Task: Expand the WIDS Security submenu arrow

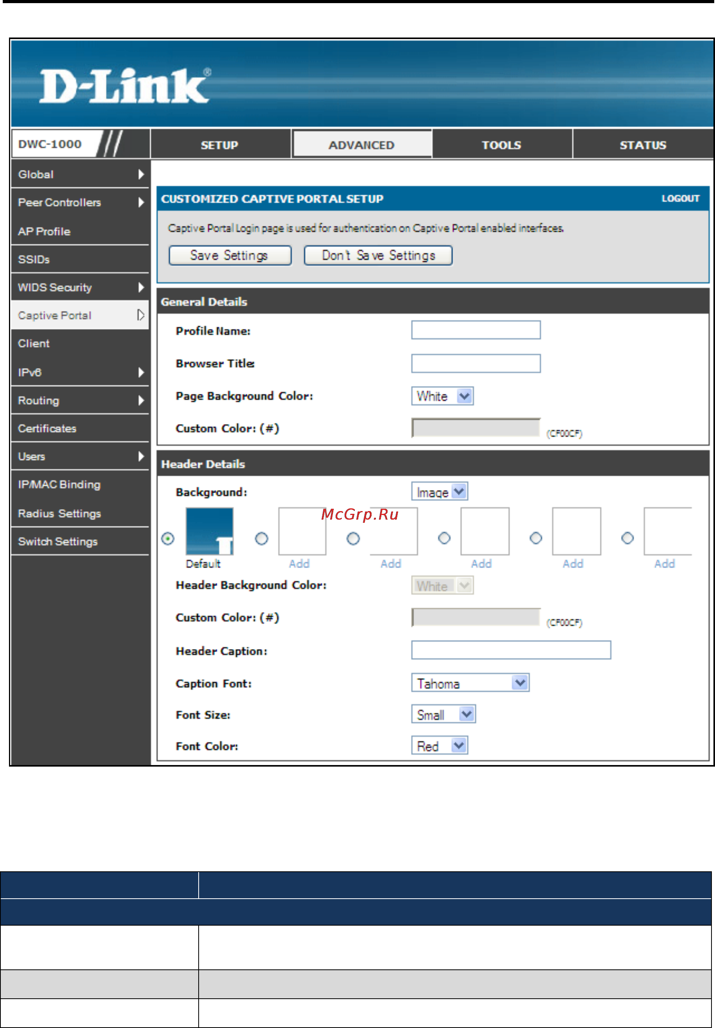Action: (141, 288)
